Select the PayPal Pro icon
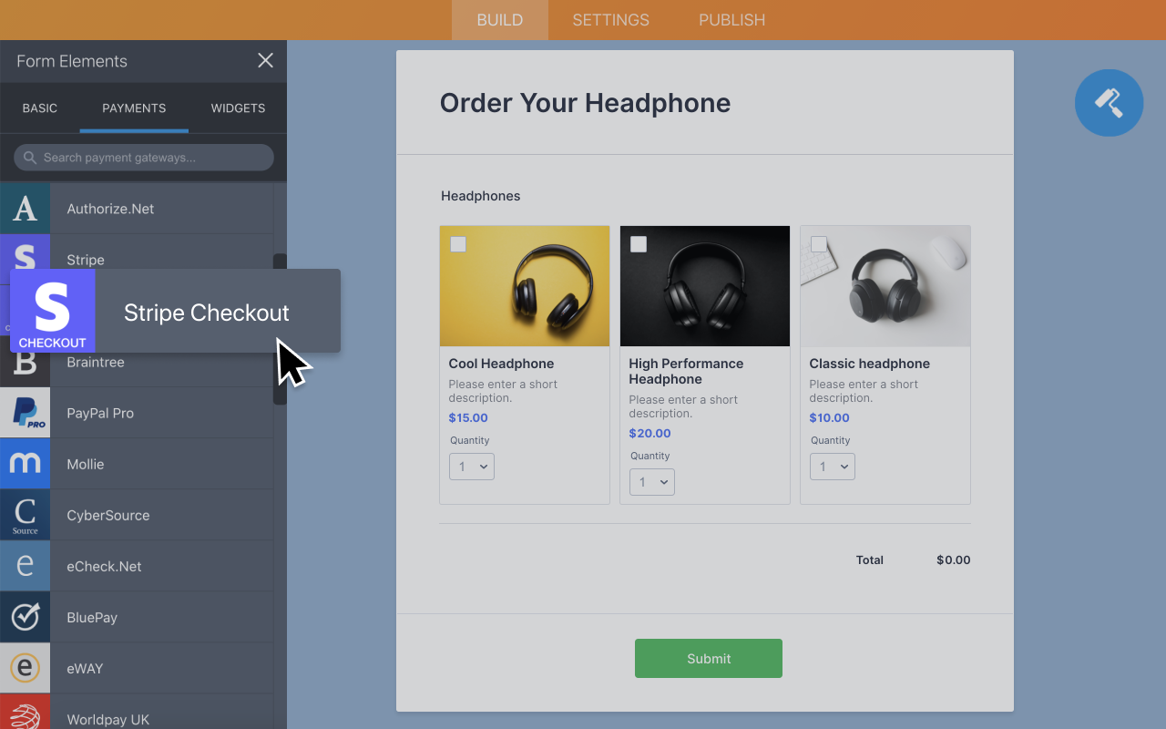 pos(25,413)
